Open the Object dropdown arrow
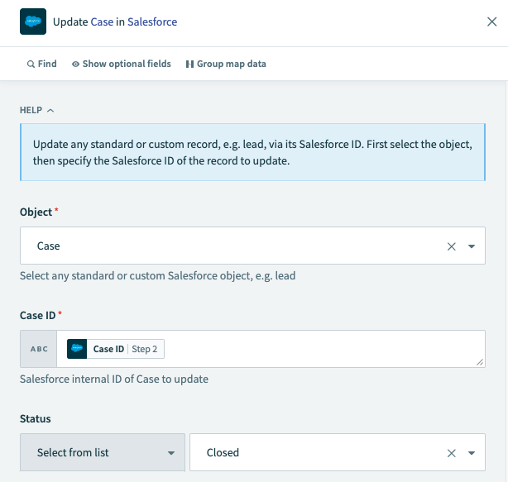Screen dimensions: 508x482 472,246
